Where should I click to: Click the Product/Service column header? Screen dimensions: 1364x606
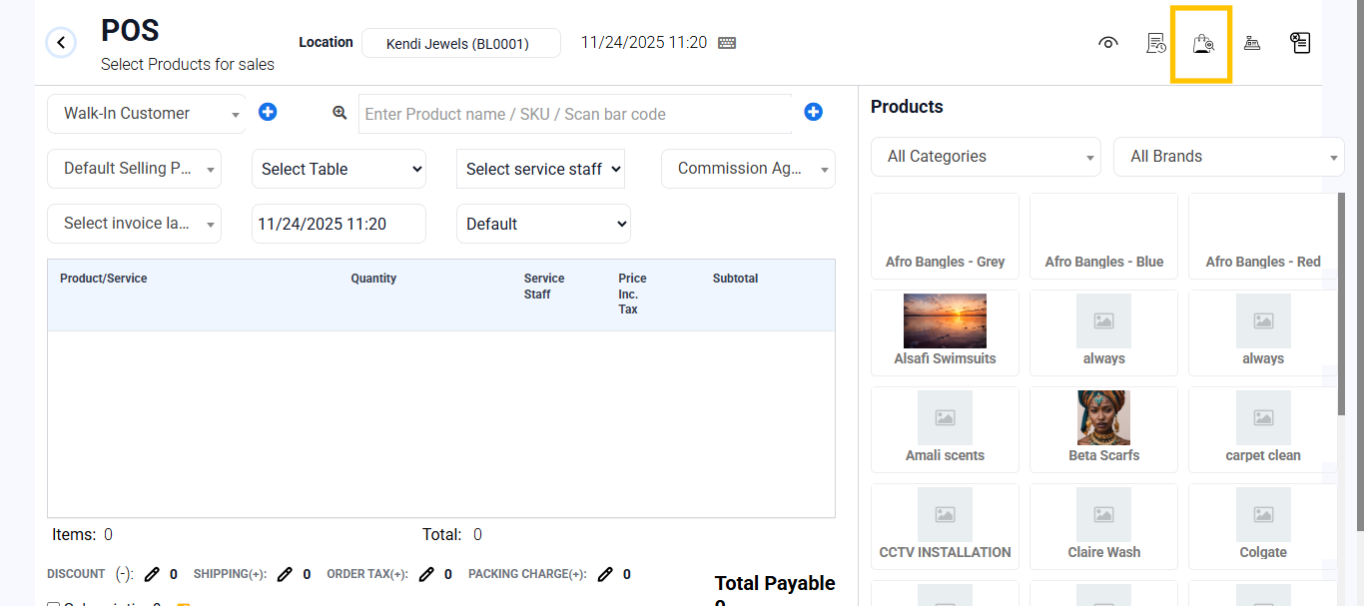(x=103, y=279)
